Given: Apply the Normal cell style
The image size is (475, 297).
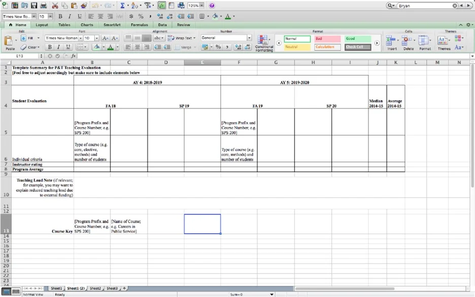Looking at the screenshot, I should tap(297, 39).
